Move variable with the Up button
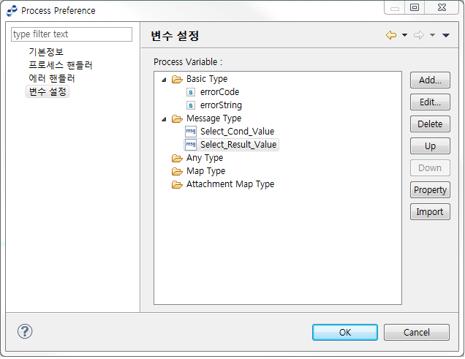 (x=430, y=146)
